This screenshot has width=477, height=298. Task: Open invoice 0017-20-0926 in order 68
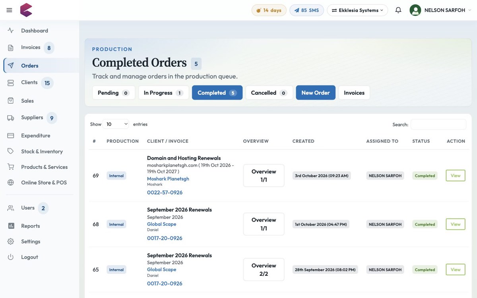165,238
